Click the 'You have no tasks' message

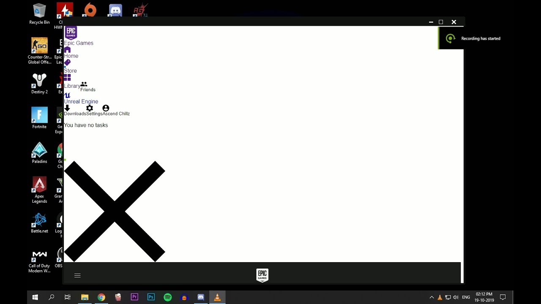click(x=86, y=125)
